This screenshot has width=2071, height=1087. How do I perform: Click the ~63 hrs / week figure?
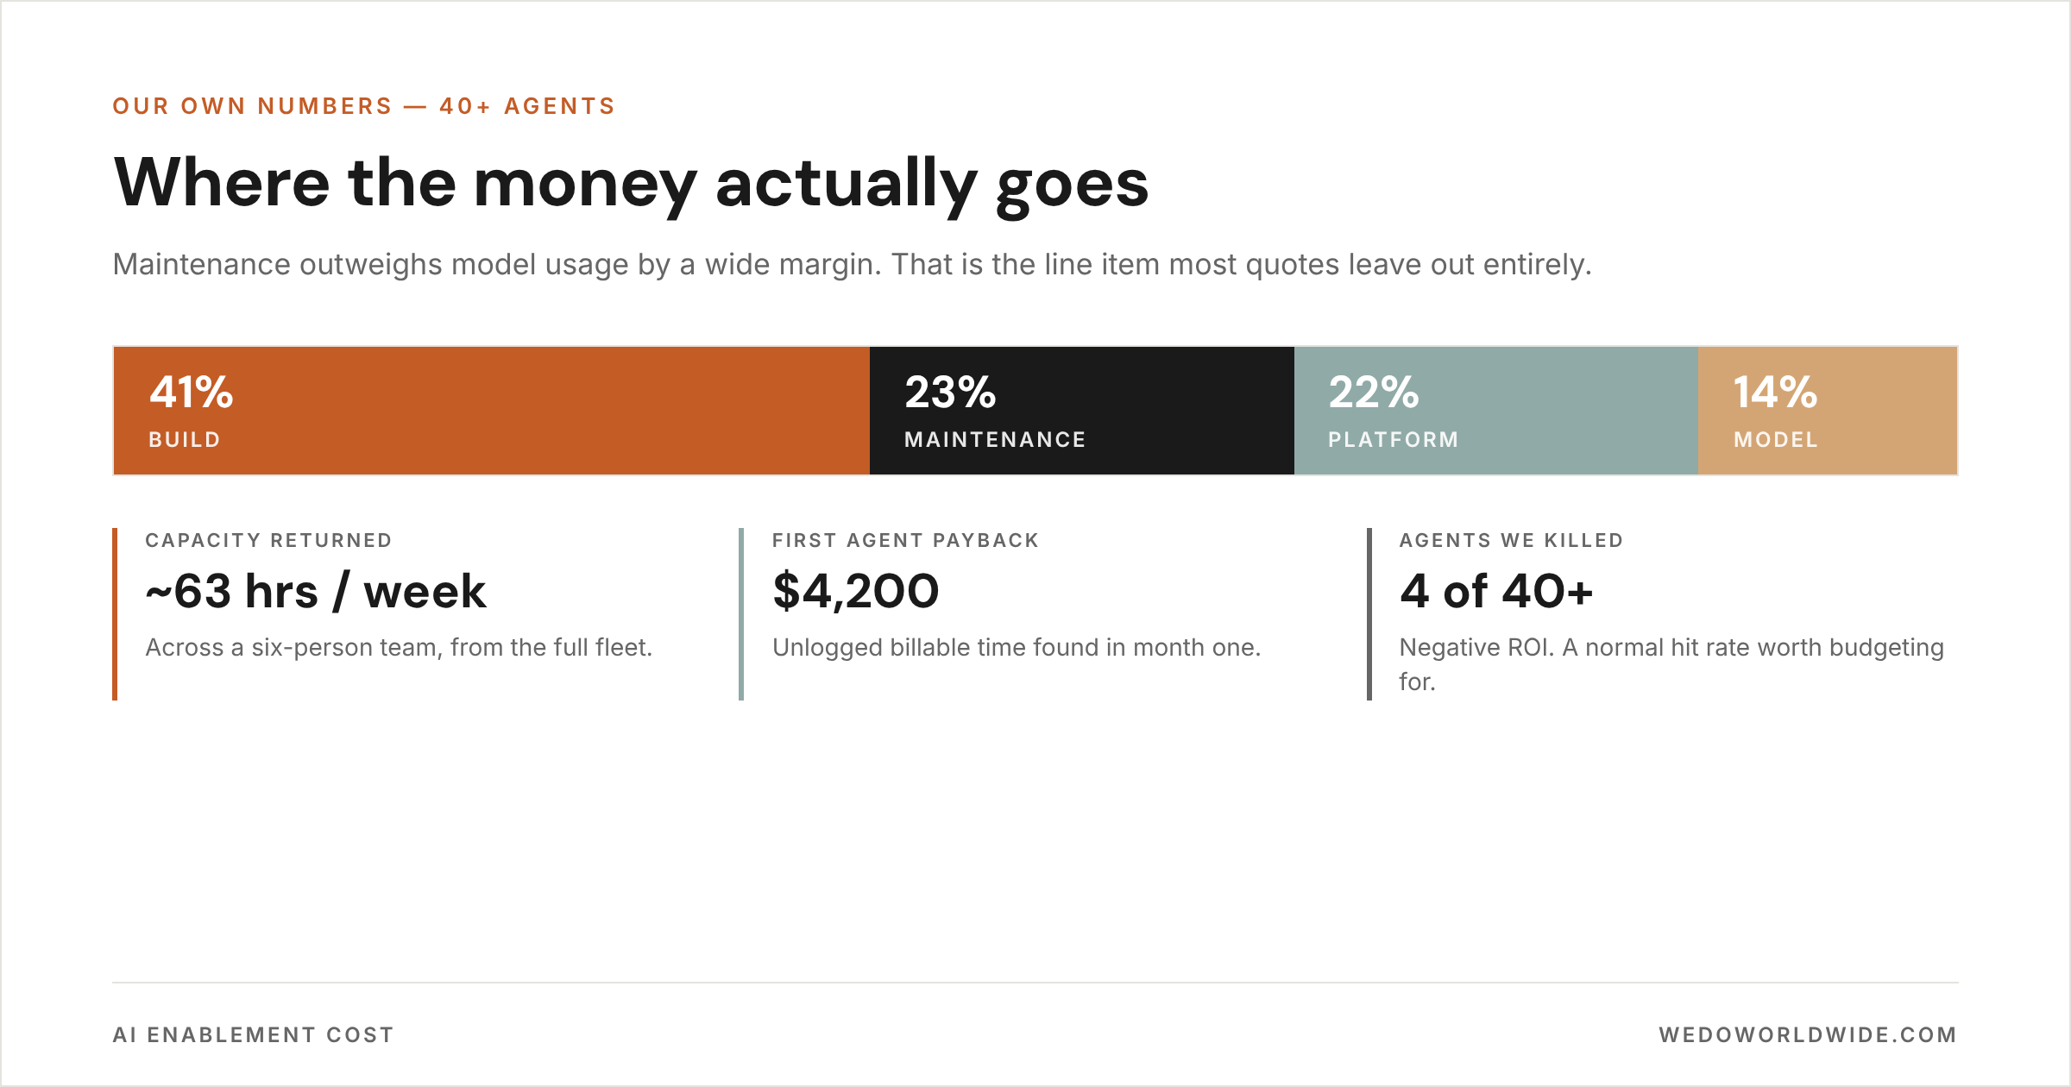(316, 592)
